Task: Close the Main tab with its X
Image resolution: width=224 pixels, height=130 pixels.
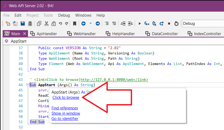Action: pyautogui.click(x=25, y=34)
